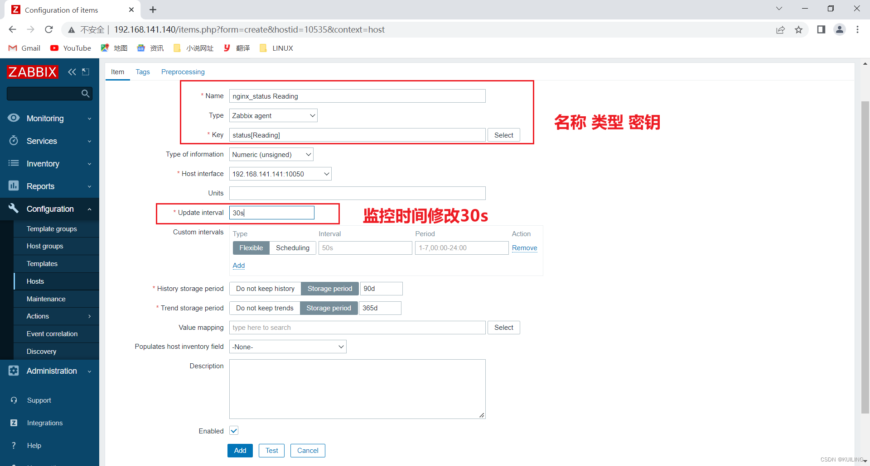The height and width of the screenshot is (466, 870).
Task: Click the Test button
Action: pos(272,451)
